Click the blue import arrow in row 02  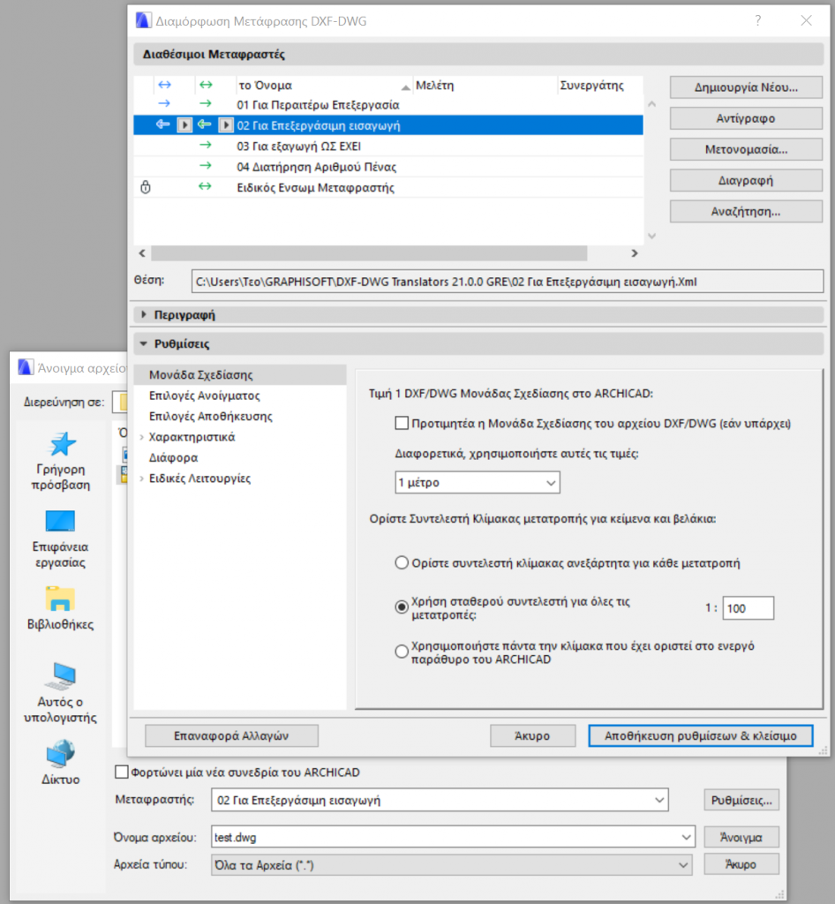click(163, 124)
